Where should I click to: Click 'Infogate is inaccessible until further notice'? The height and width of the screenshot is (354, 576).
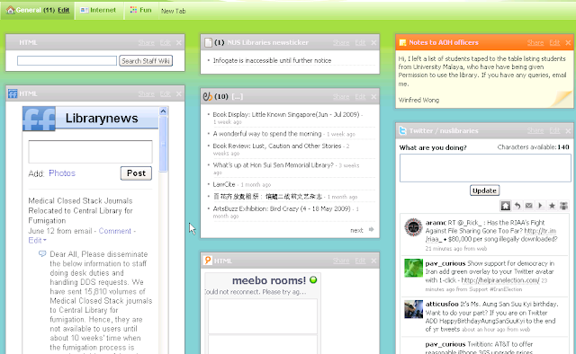[x=272, y=60]
